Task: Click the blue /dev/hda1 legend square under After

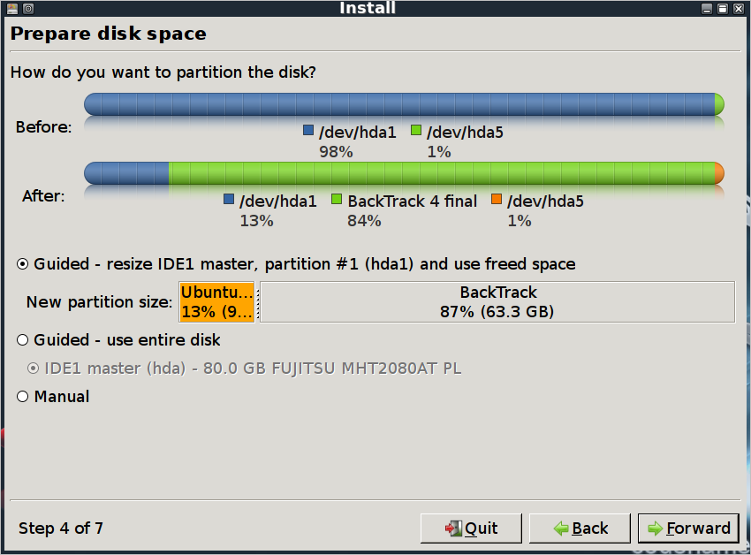Action: pos(229,199)
